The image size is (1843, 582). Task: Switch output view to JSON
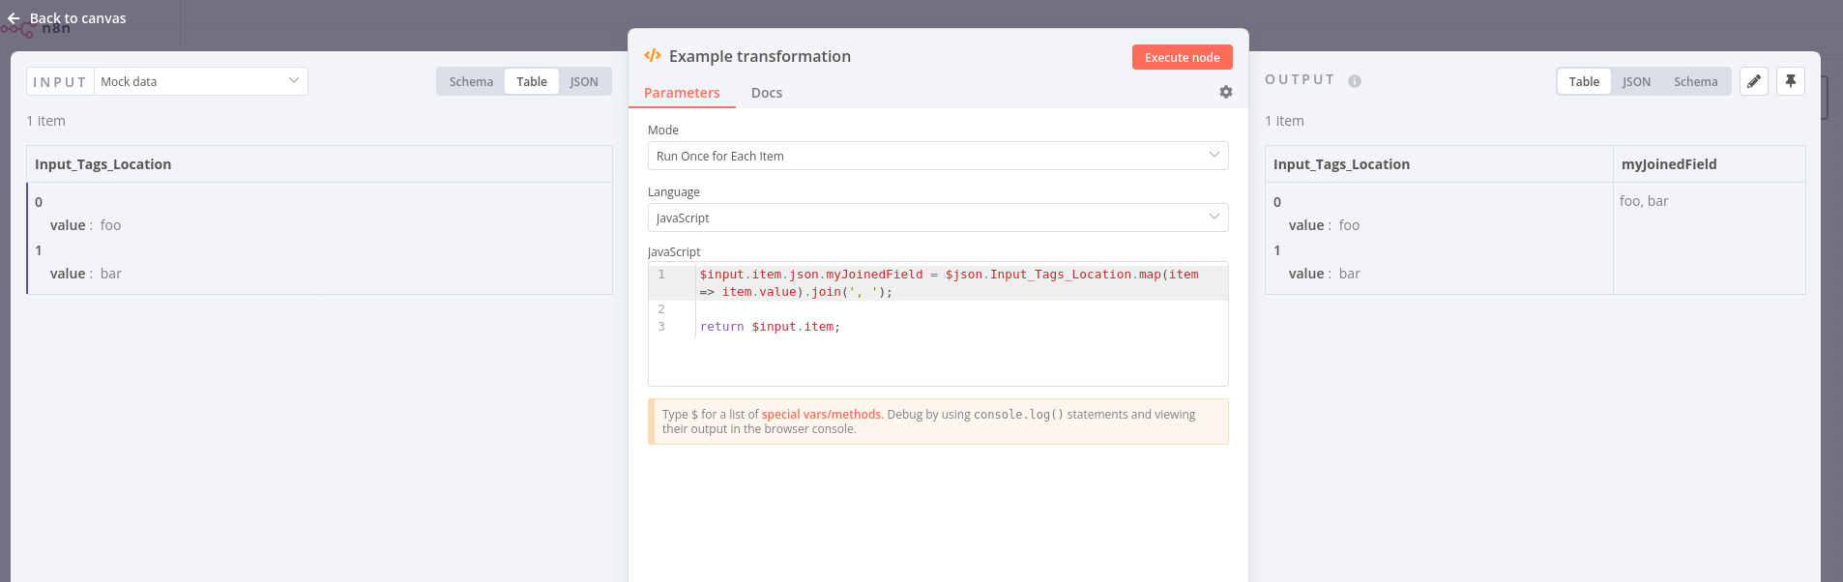pyautogui.click(x=1636, y=81)
